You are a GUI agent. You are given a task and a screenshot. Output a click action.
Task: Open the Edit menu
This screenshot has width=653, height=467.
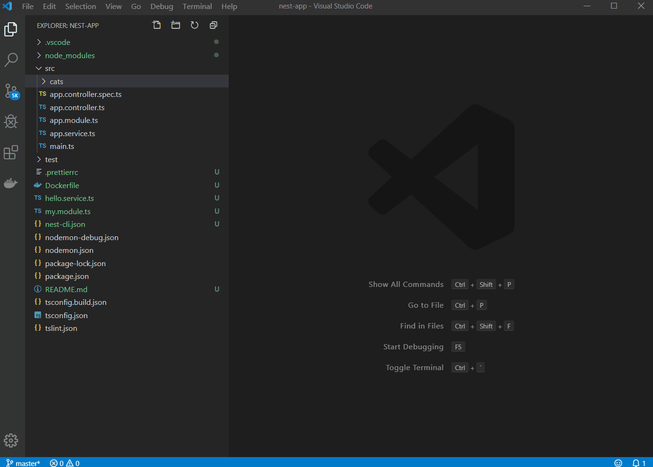49,6
